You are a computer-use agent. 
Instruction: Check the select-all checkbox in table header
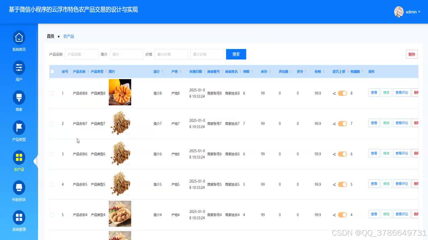(x=52, y=71)
